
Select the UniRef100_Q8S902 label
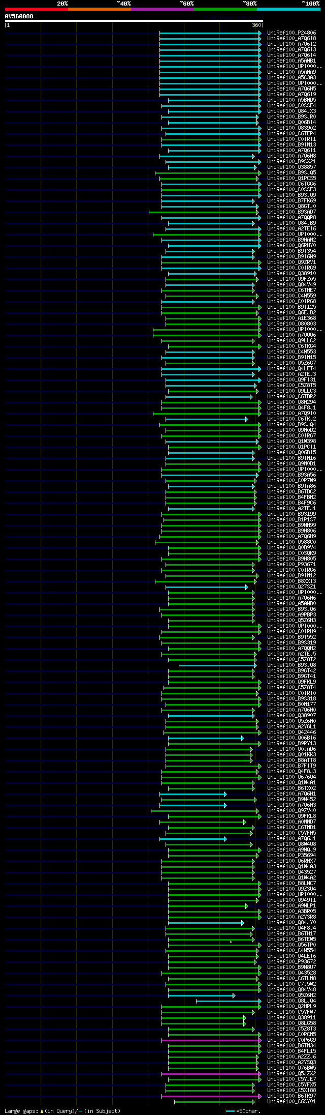point(291,128)
